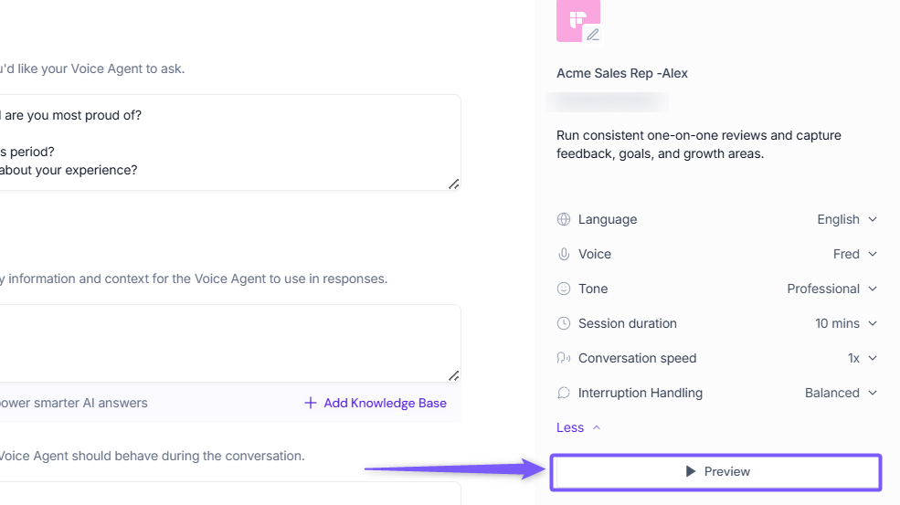
Task: Click the Conversation speed icon
Action: coord(564,358)
